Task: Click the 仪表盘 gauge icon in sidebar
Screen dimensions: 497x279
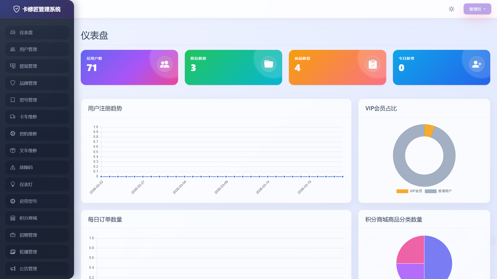Action: coord(13,32)
